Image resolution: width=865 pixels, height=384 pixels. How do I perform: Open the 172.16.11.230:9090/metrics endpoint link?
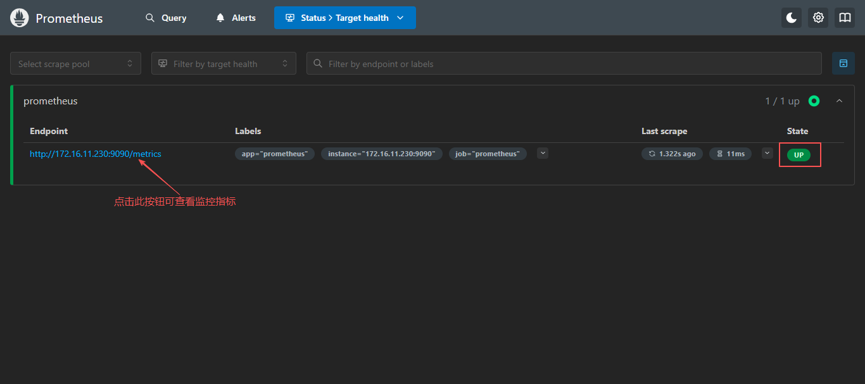(96, 154)
